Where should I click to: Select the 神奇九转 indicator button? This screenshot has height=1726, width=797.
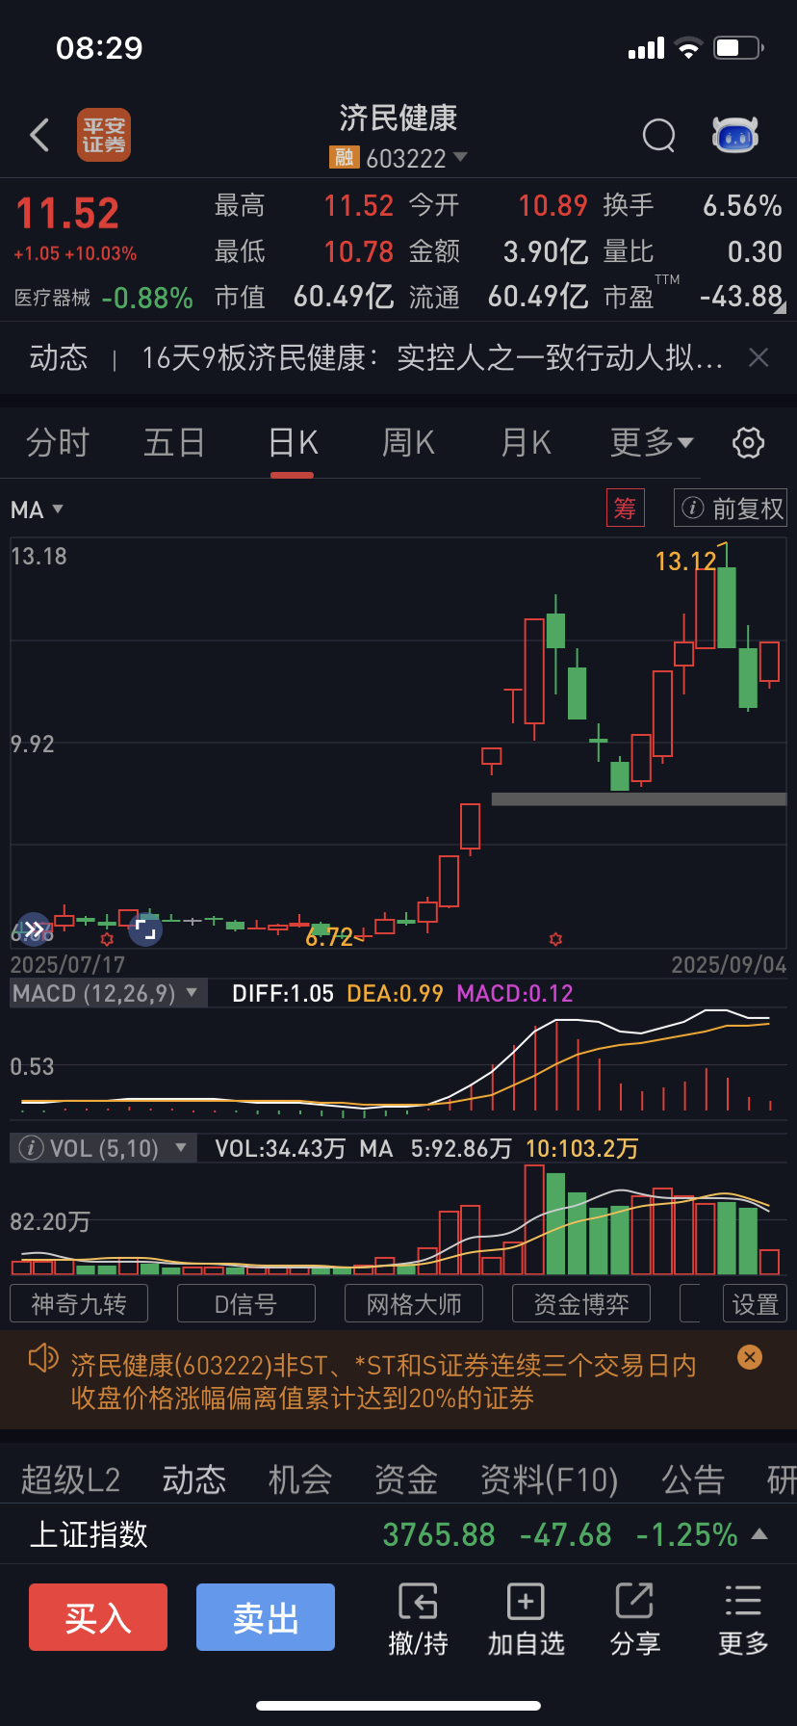[x=79, y=1304]
